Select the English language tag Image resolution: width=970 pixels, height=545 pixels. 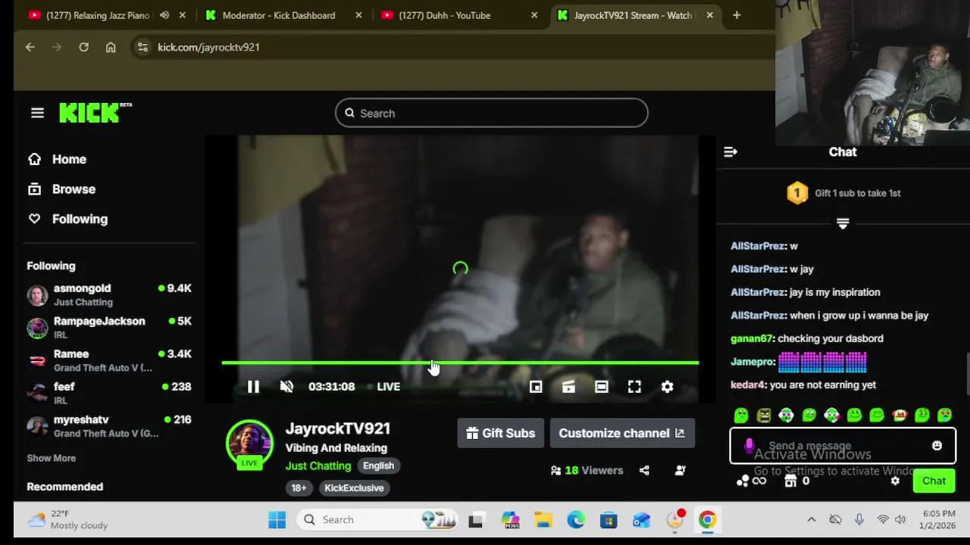coord(378,466)
